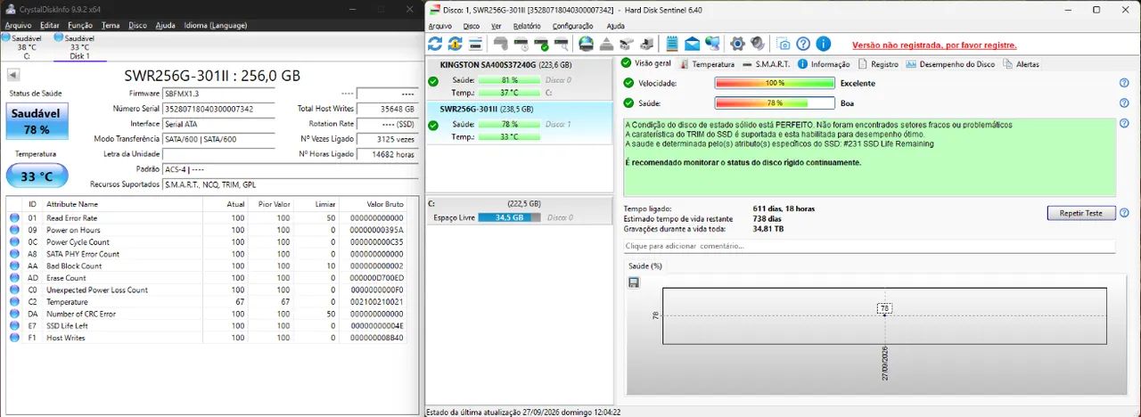Click the grey eject triangle toolbar icon

click(x=606, y=44)
